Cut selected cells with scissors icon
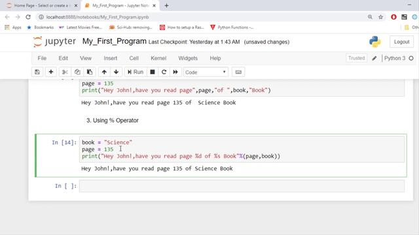Viewport: 419px width, 235px height. [65, 72]
